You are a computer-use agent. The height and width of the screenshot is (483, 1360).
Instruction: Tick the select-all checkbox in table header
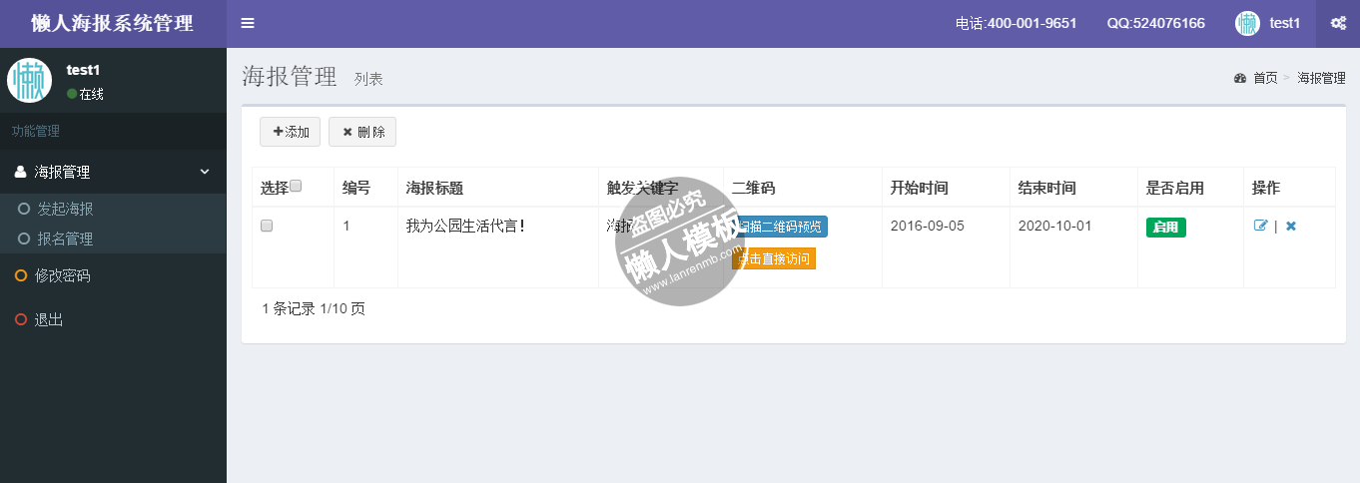(296, 186)
